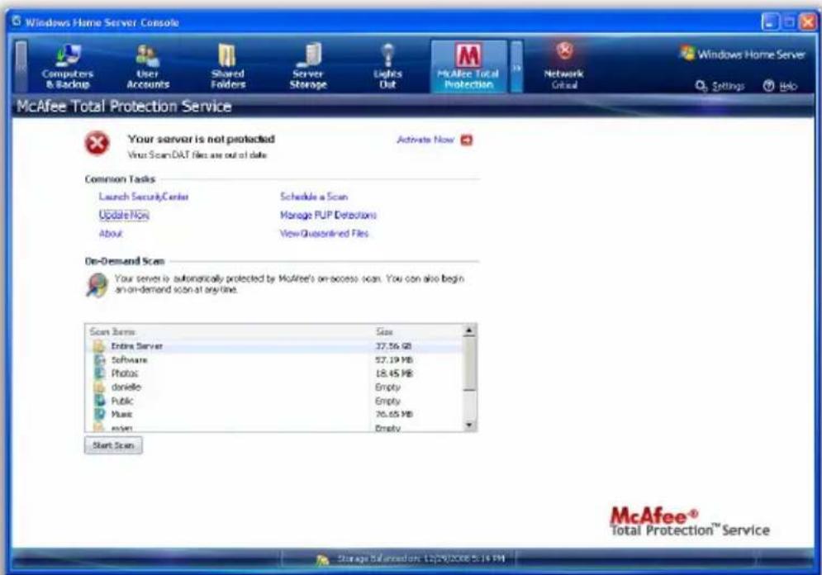This screenshot has width=822, height=575.
Task: Expand more tabs with the chevron arrow
Action: click(x=516, y=67)
